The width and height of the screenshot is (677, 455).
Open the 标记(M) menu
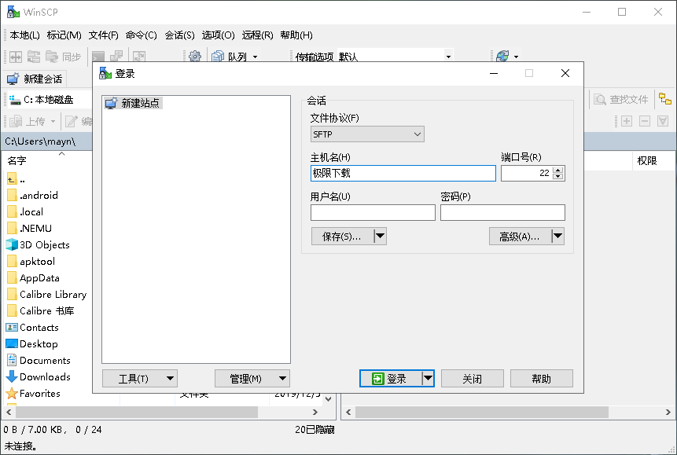64,35
